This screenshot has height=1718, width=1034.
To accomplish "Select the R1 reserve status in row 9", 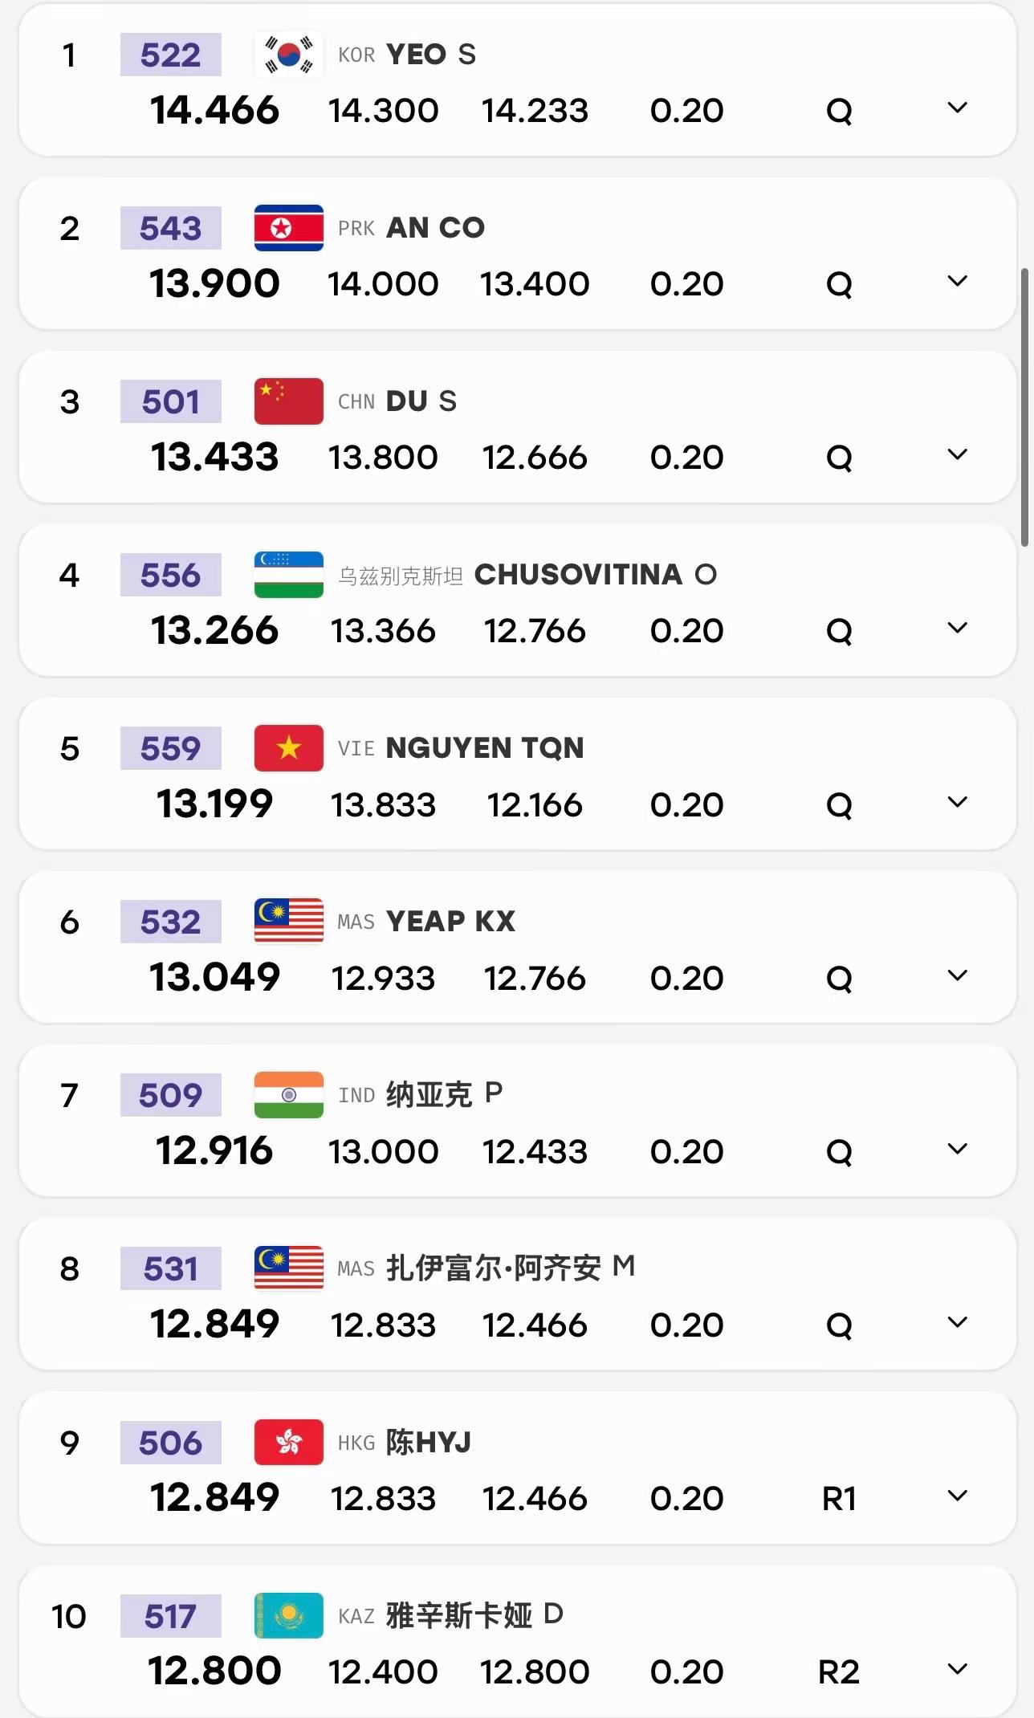I will (839, 1499).
